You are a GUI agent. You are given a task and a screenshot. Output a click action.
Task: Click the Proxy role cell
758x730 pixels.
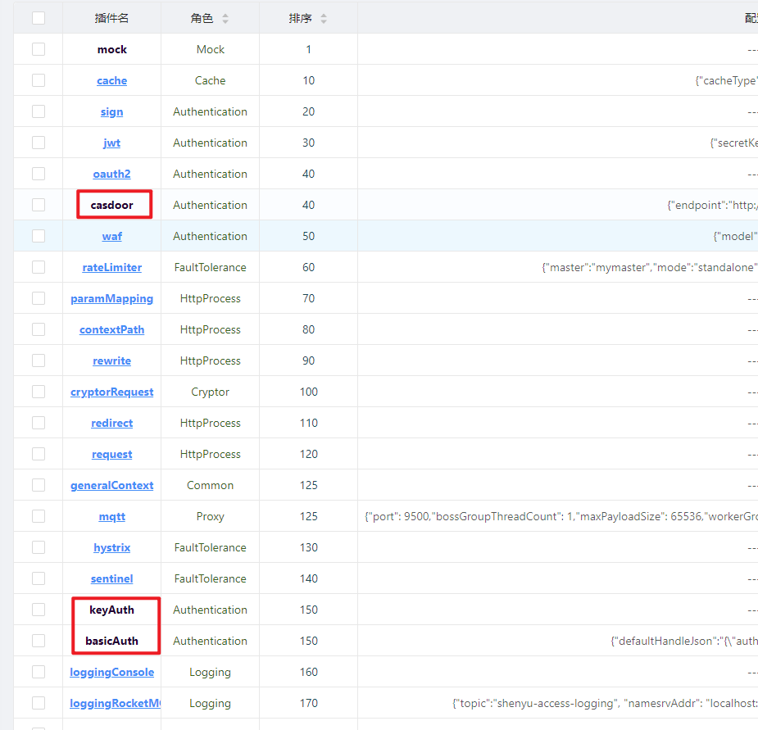[211, 517]
